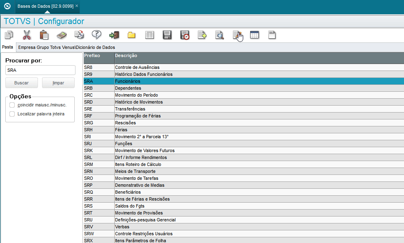The width and height of the screenshot is (404, 243).
Task: Select Itens de Férias e Rescisões row
Action: [x=244, y=199]
